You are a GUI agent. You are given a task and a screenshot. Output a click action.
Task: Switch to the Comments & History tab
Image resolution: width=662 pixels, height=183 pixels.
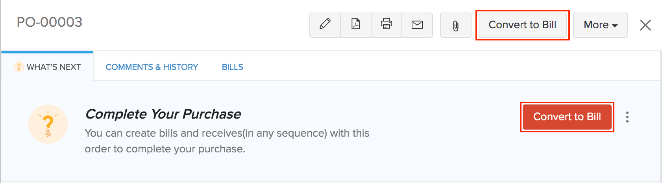coord(152,67)
